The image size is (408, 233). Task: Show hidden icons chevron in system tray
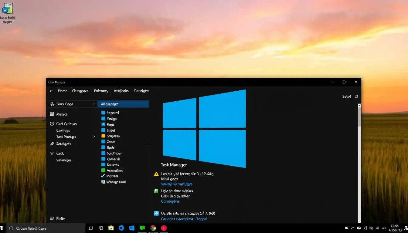point(352,228)
